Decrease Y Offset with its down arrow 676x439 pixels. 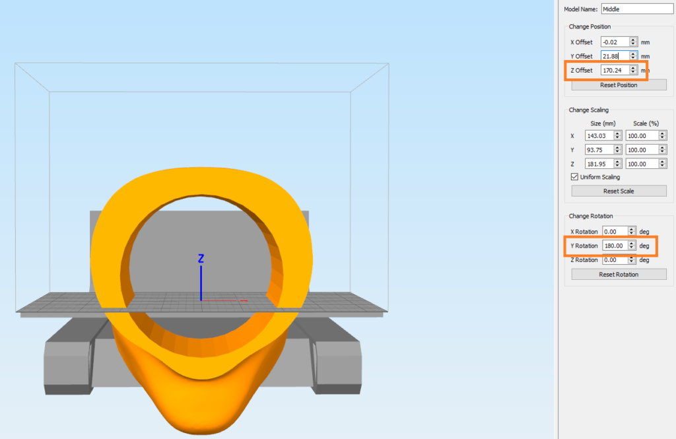click(x=633, y=59)
